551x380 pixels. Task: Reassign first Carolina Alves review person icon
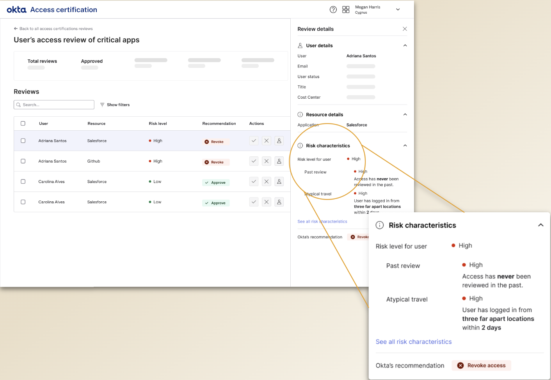pos(279,181)
